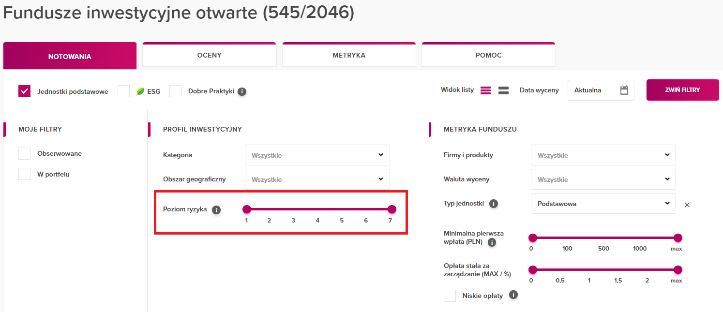
Task: Clear Typ jednostki filter with X icon
Action: pos(687,205)
